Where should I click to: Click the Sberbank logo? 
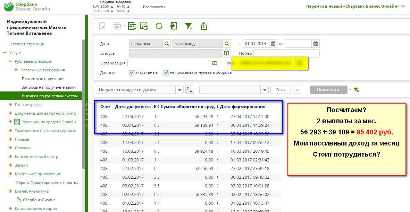9,7
